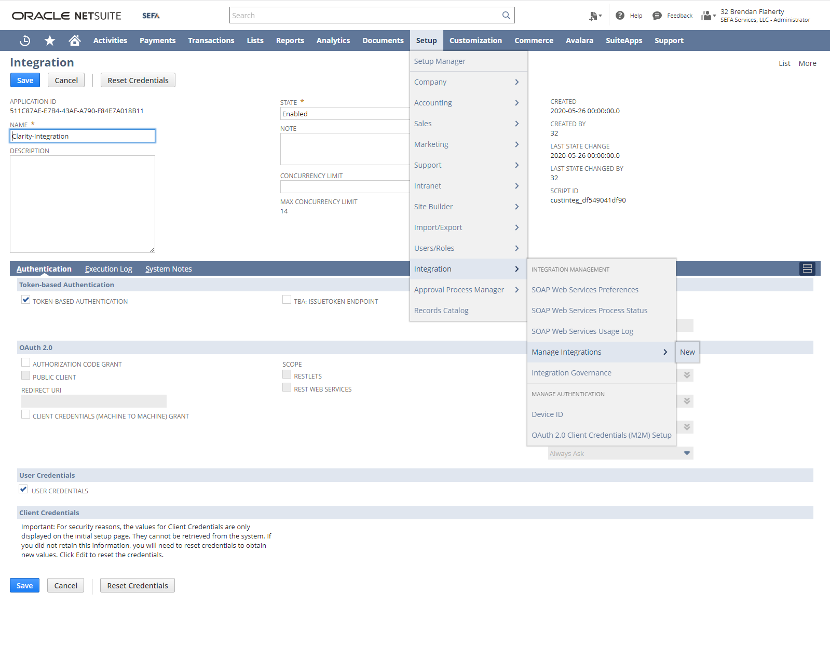Click the Note text area

[x=345, y=149]
